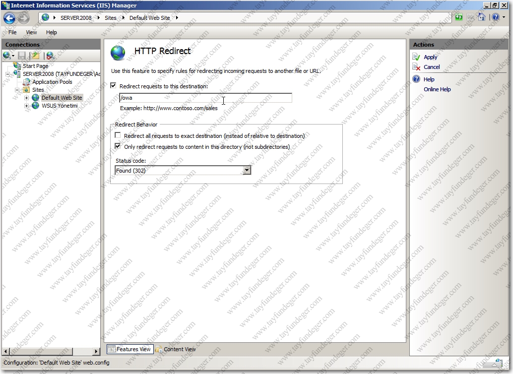Viewport: 513px width, 374px height.
Task: Click Sites in the address breadcrumb
Action: (110, 18)
